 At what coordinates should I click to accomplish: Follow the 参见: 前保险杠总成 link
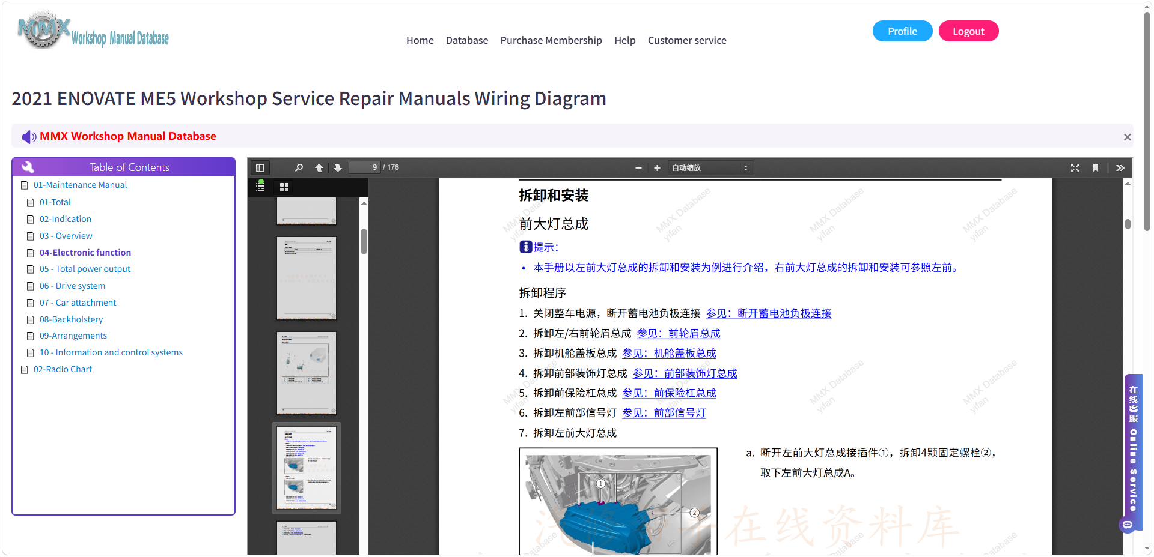[669, 393]
